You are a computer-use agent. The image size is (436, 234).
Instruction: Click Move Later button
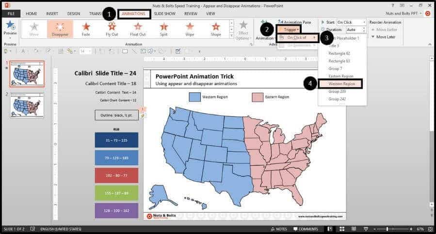[x=383, y=37]
